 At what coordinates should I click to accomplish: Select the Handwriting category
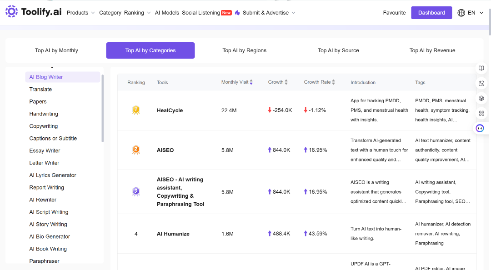44,114
